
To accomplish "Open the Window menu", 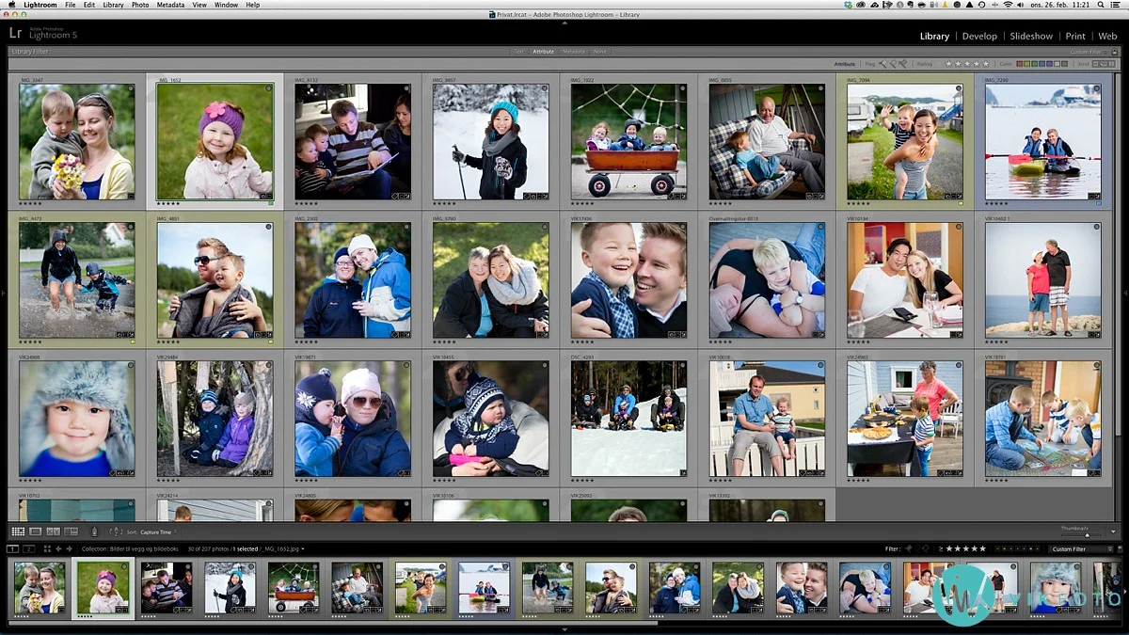I will tap(226, 5).
